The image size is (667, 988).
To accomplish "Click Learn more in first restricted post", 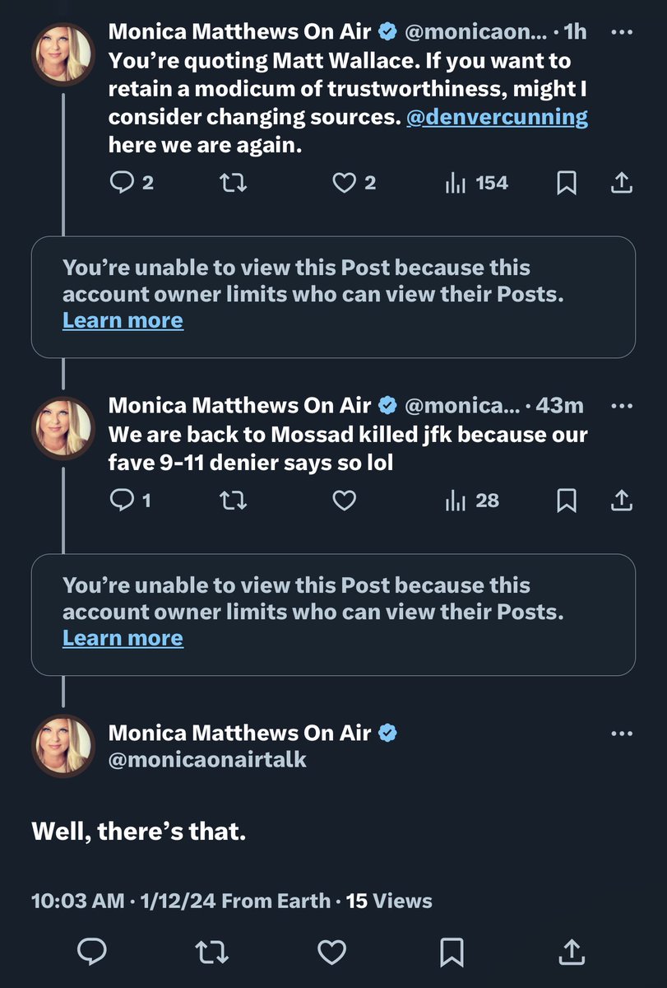I will [x=123, y=320].
